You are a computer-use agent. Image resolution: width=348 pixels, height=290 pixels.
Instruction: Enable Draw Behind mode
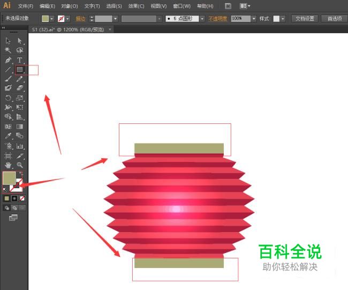point(14,208)
